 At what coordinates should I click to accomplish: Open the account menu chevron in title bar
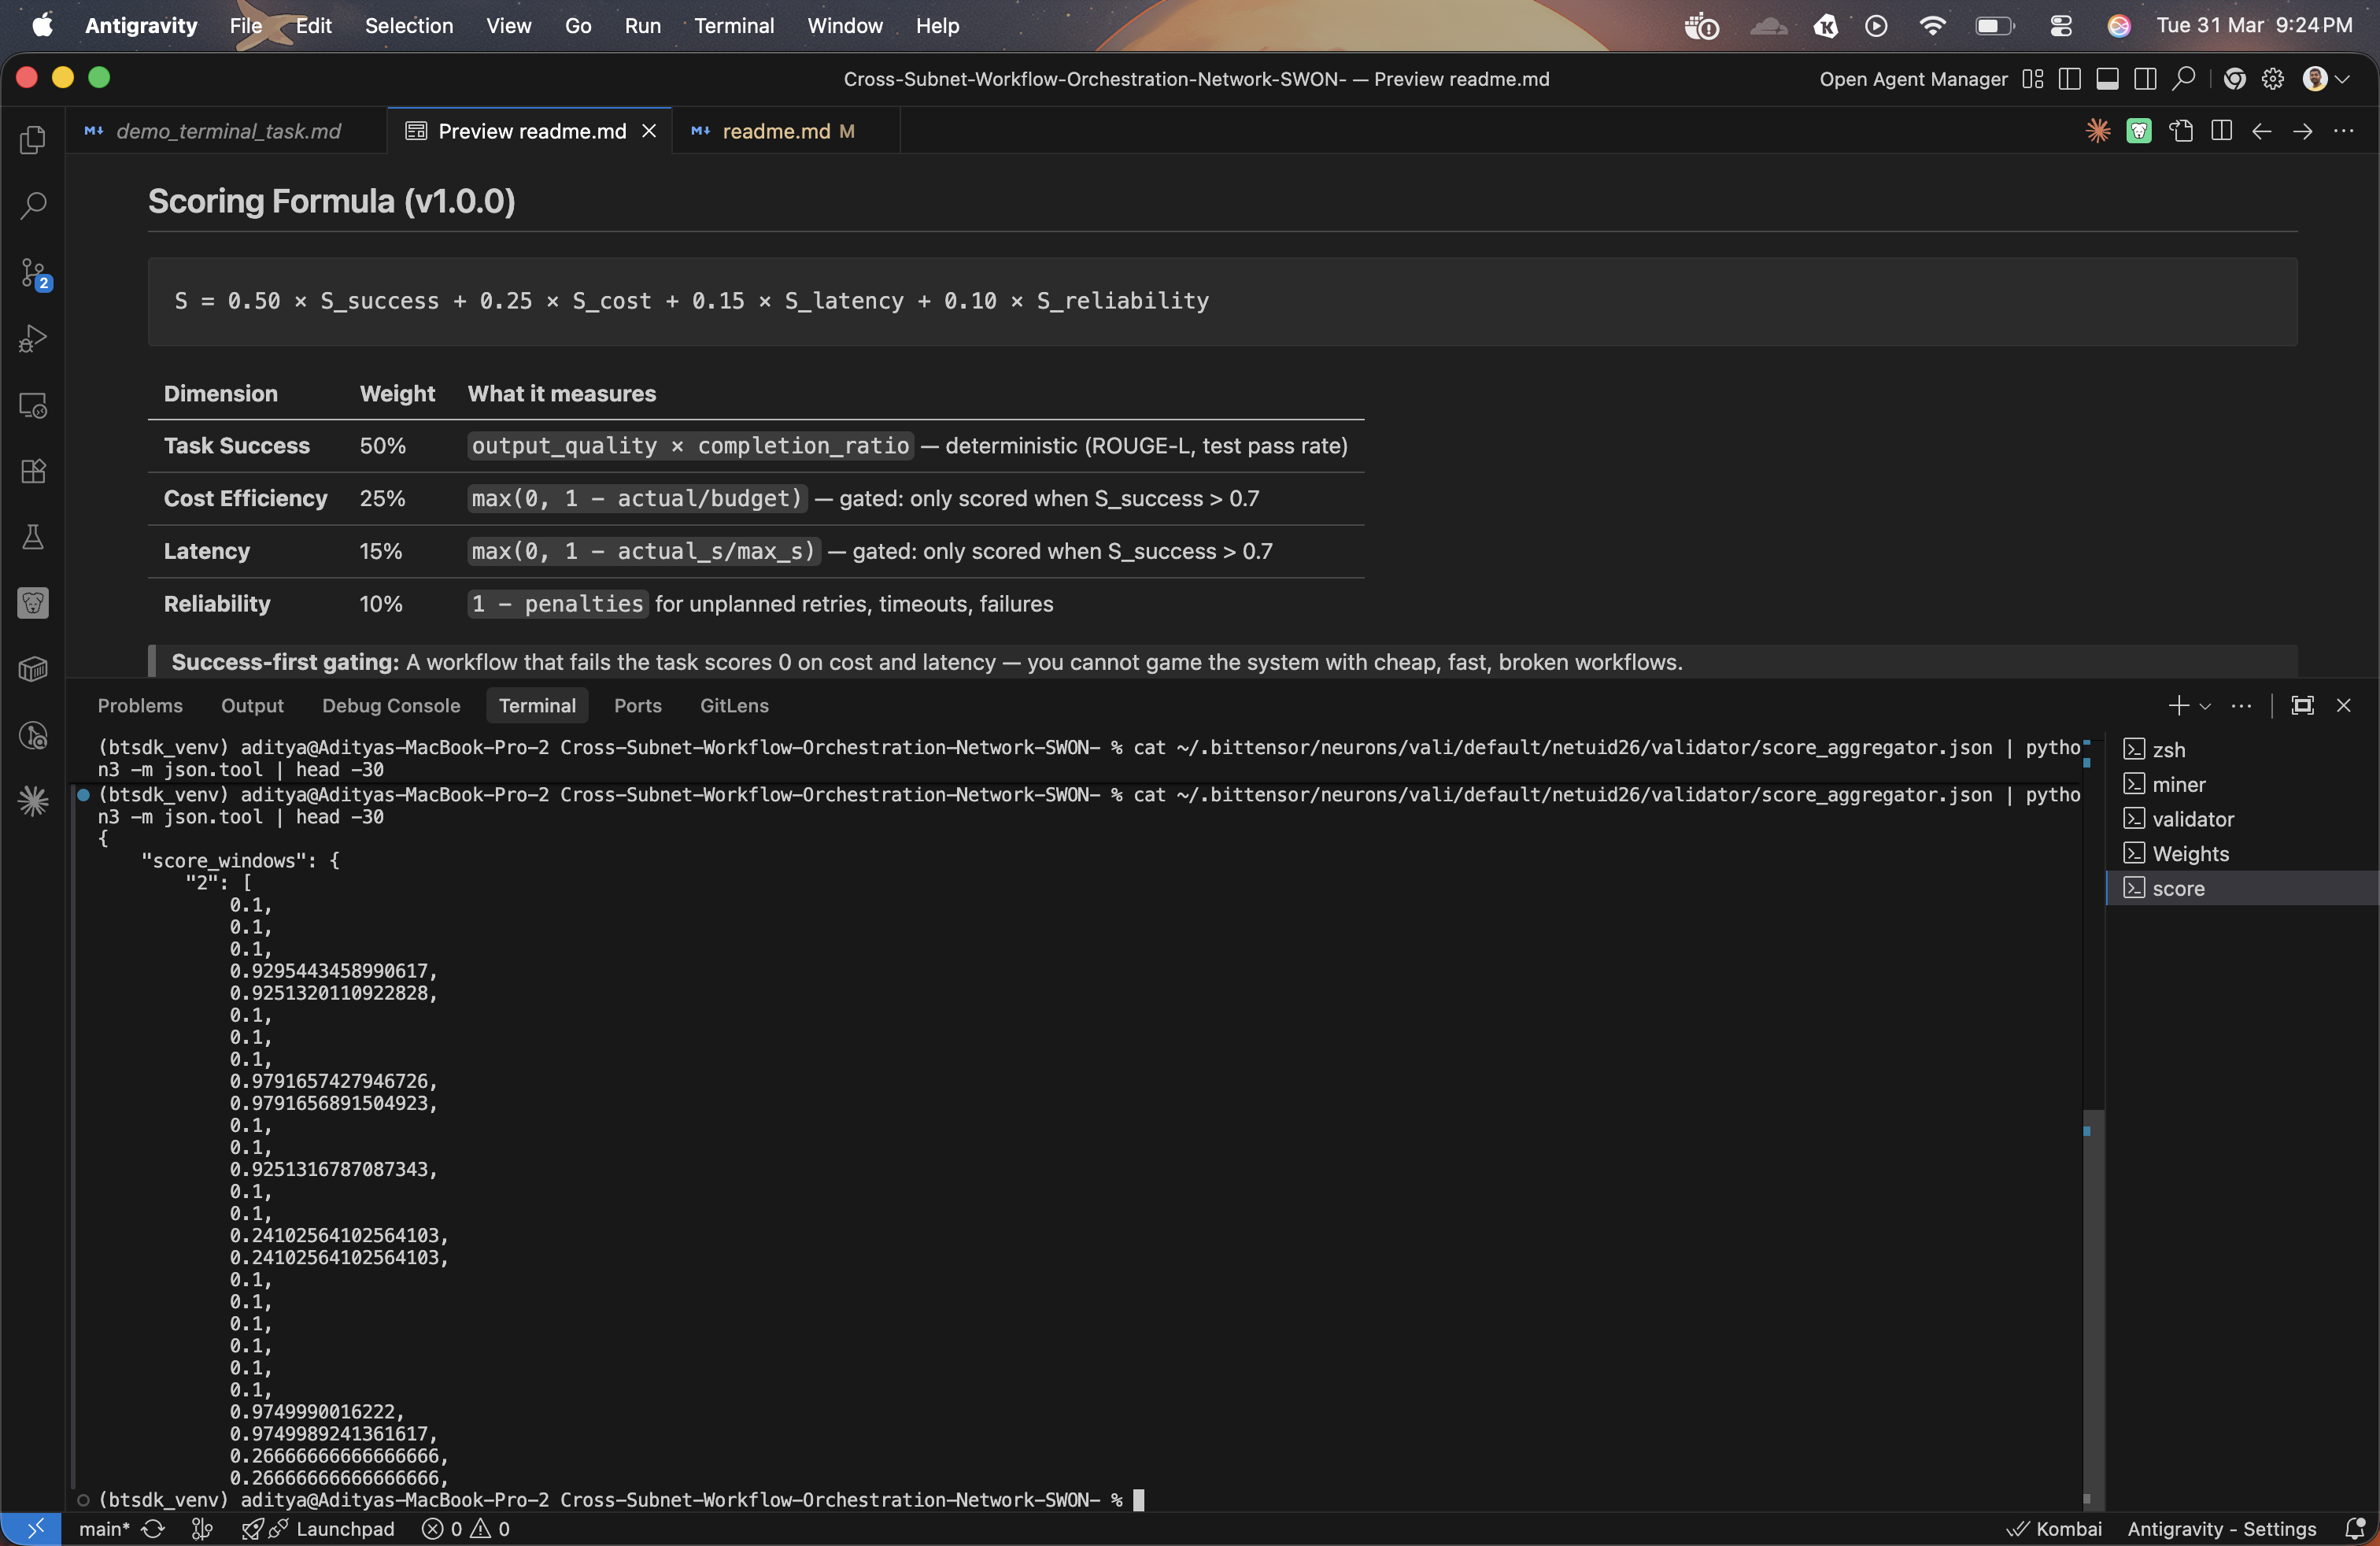point(2342,79)
